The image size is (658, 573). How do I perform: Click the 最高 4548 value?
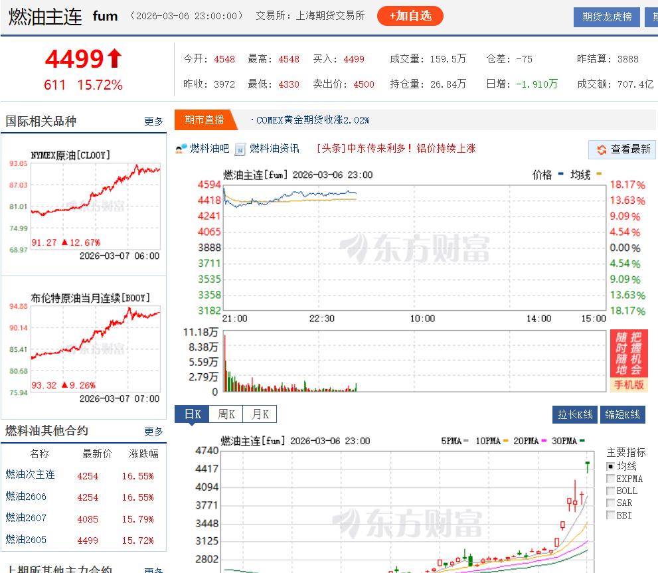click(289, 59)
